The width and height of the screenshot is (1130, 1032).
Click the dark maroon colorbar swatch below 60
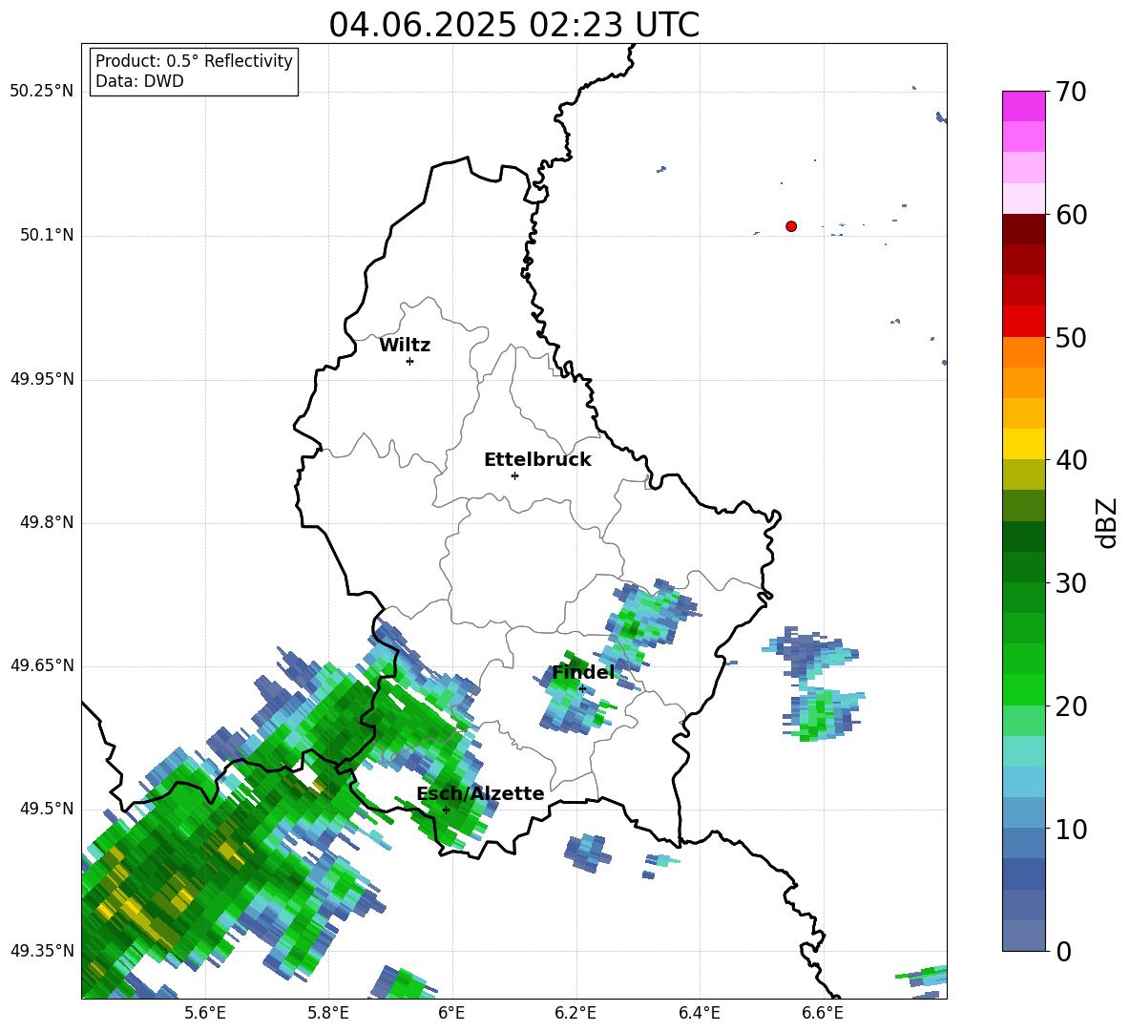pyautogui.click(x=1023, y=229)
